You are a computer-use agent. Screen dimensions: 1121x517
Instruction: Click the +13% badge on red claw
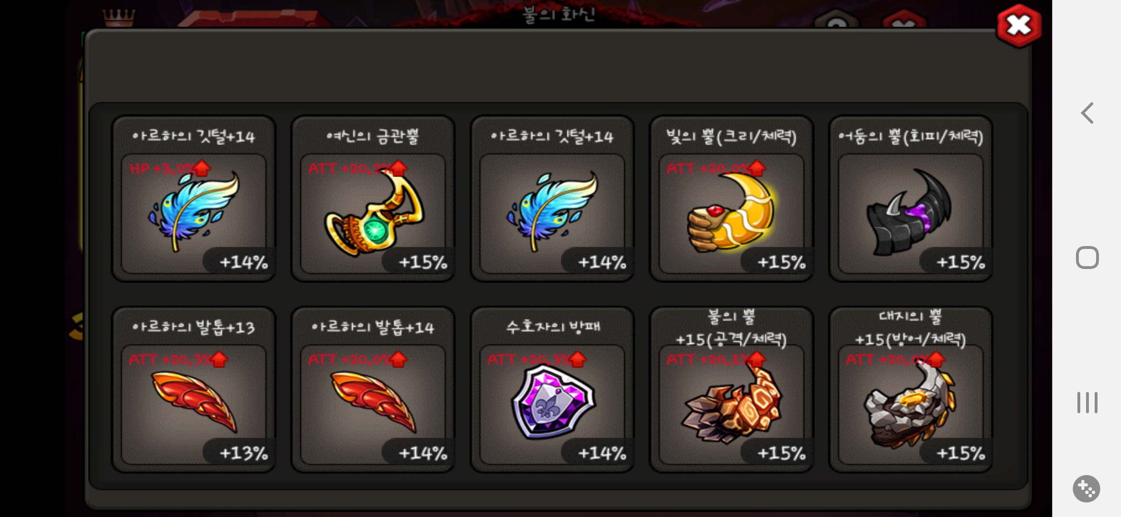243,453
